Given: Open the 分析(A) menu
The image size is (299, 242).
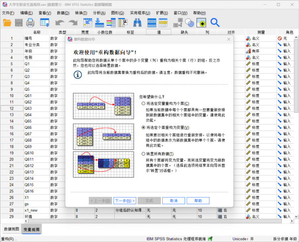Looking at the screenshot, I should coord(99,13).
